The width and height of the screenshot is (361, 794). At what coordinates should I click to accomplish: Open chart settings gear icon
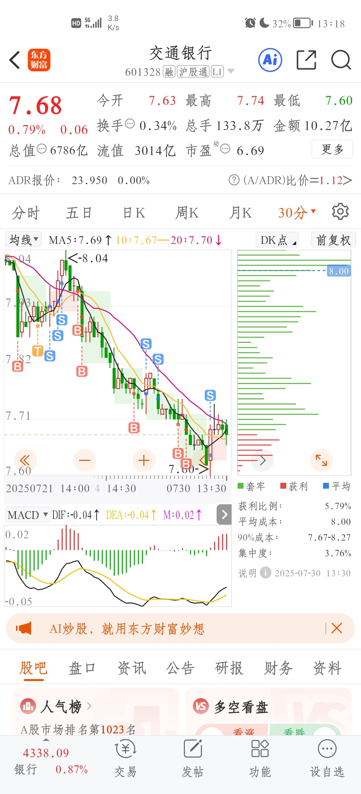340,212
